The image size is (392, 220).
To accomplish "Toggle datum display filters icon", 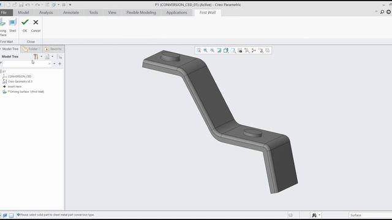I will coord(247,50).
